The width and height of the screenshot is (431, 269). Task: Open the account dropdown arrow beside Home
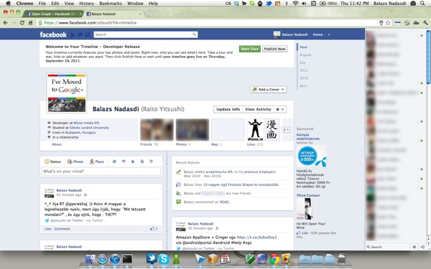click(329, 35)
